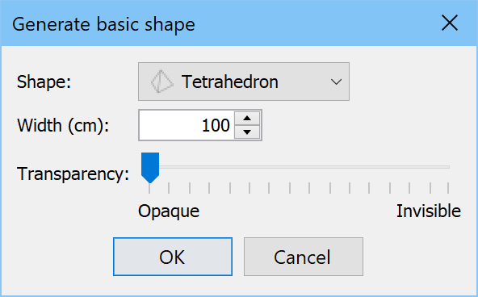Decrease width with the down spinner arrow

247,132
